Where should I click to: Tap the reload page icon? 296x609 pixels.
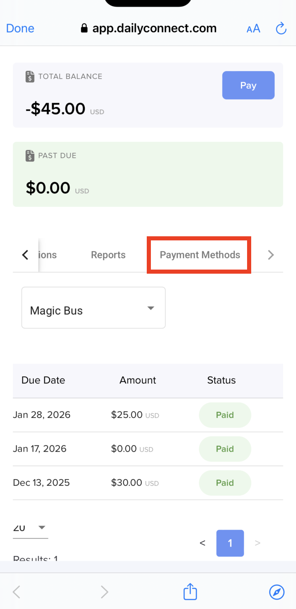(x=281, y=28)
